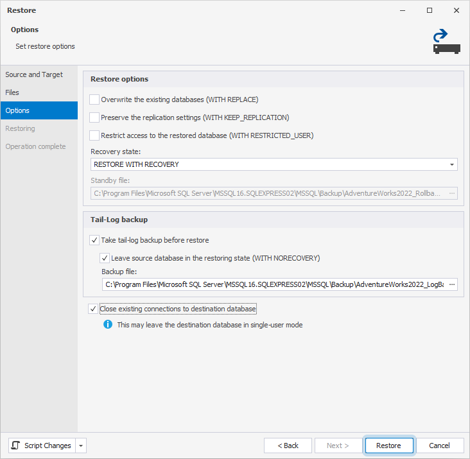Go back with the < Back button

pyautogui.click(x=288, y=446)
